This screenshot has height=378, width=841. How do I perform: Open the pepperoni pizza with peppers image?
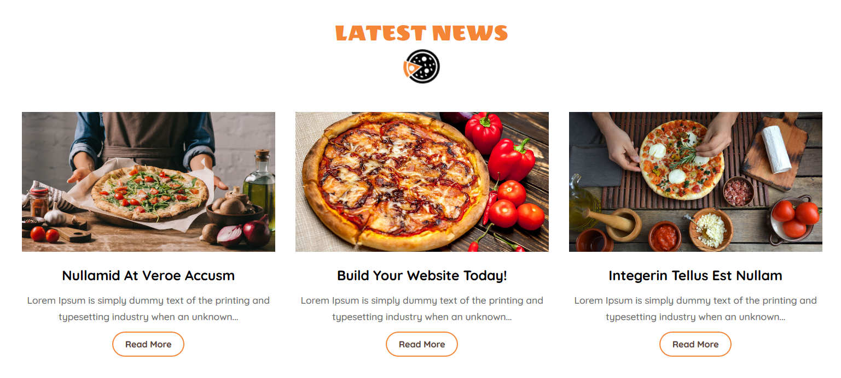pos(422,182)
